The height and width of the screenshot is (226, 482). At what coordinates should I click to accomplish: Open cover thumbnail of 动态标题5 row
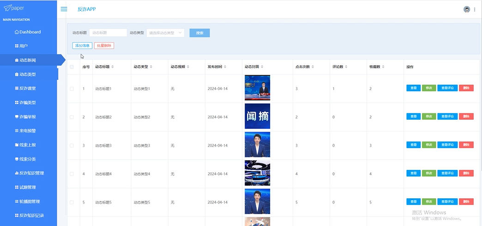(257, 202)
